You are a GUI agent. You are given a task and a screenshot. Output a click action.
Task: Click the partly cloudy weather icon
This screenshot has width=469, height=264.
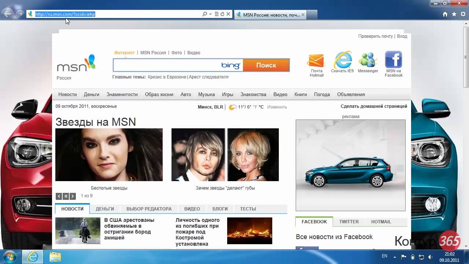point(232,107)
